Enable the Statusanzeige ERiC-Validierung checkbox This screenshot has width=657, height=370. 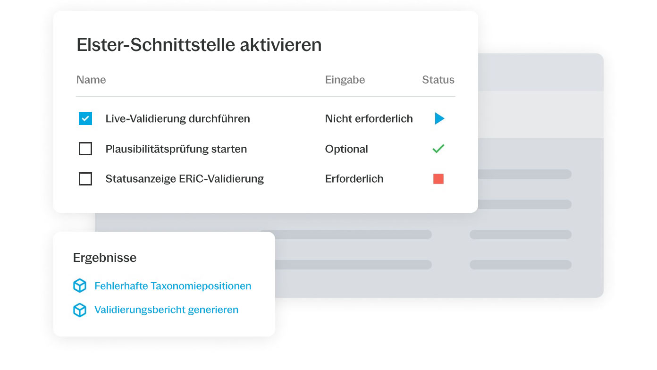[x=85, y=179]
